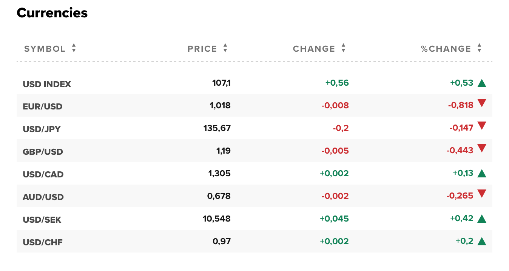Viewport: 509px width, 271px height.
Task: Click the %CHANGE column header text
Action: (446, 49)
